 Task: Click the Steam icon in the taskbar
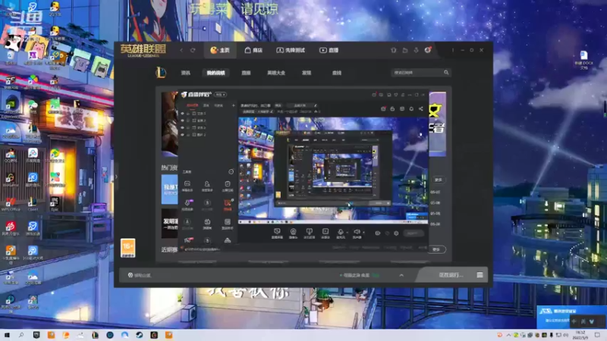(x=140, y=335)
